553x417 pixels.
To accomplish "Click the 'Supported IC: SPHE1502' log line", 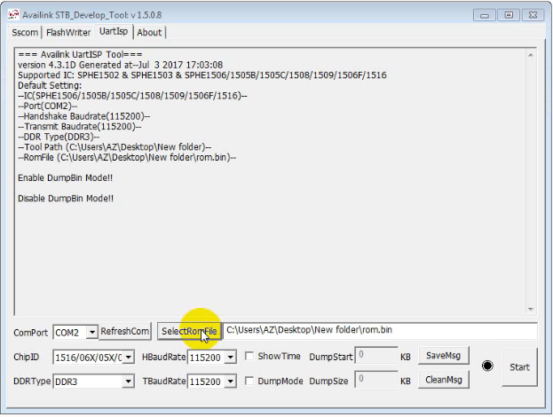I will tap(202, 75).
